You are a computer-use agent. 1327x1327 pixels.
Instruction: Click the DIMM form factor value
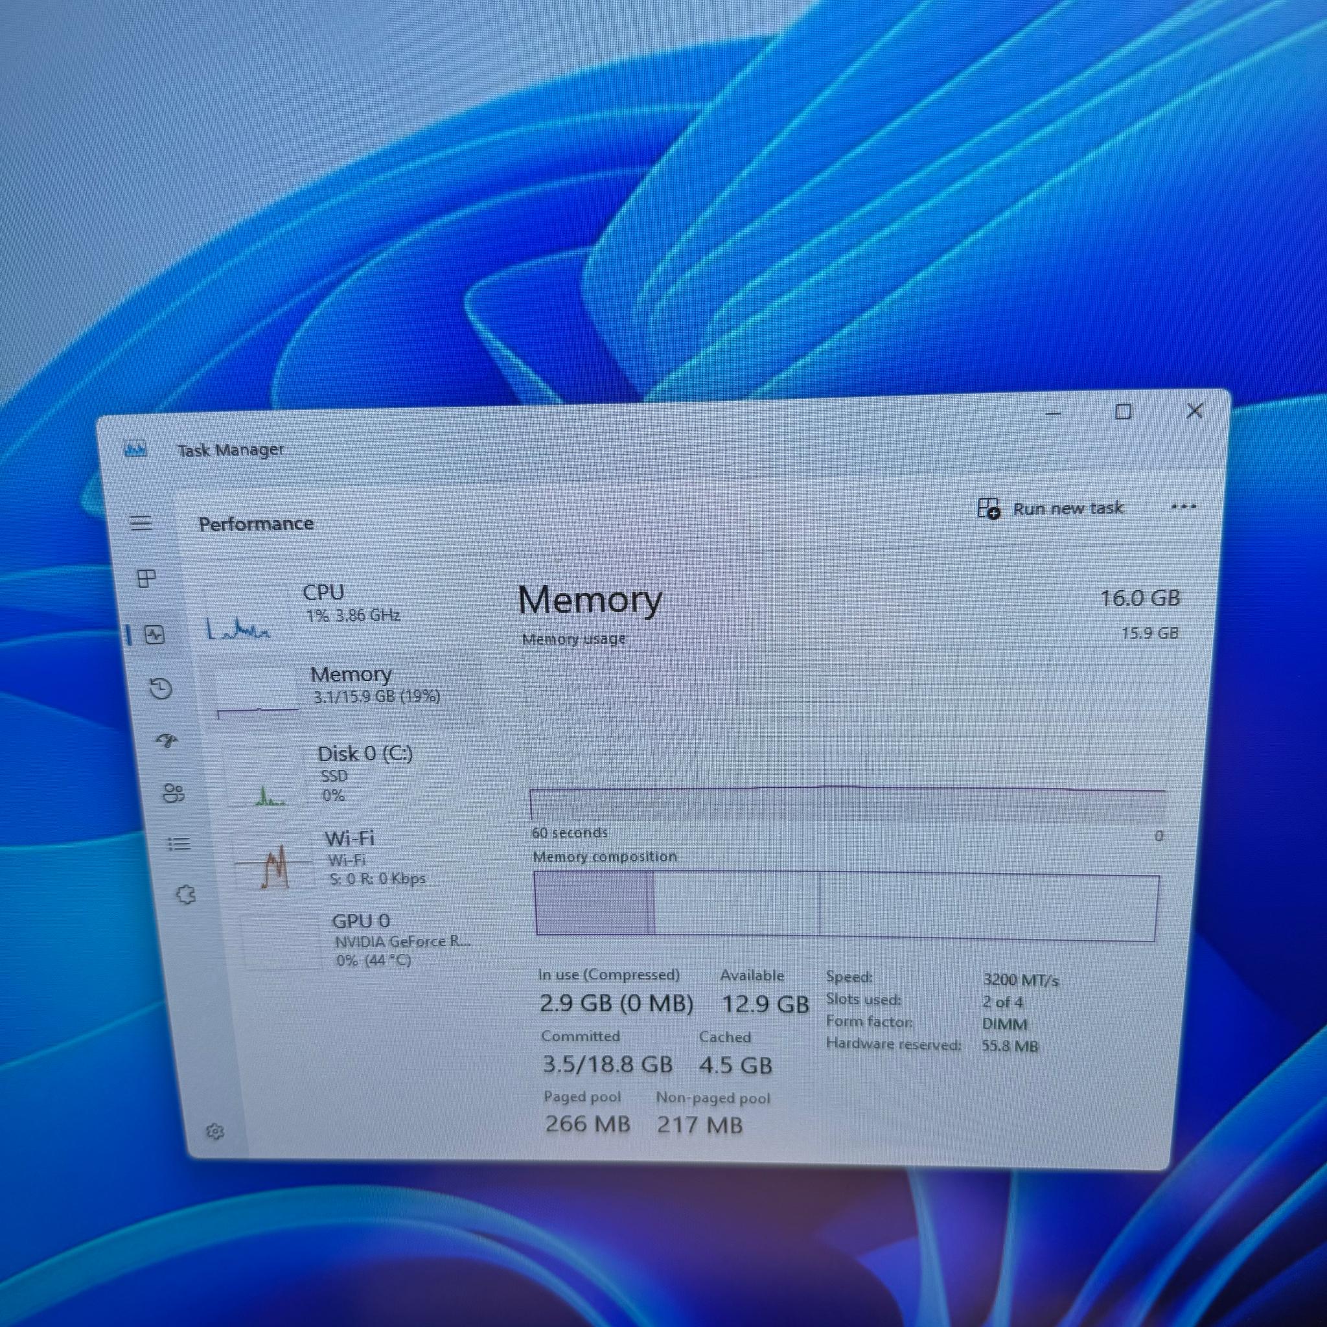1005,1024
